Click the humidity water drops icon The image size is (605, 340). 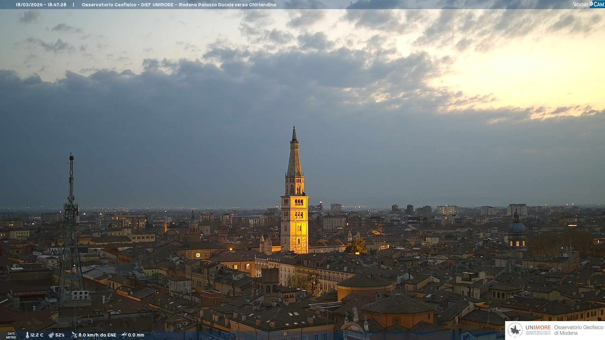coord(51,335)
